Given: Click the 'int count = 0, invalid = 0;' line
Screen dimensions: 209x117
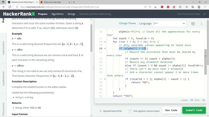Looking at the screenshot, I should pyautogui.click(x=133, y=38).
